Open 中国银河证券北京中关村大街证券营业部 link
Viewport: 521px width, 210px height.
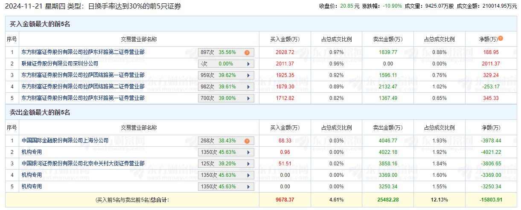click(x=83, y=164)
